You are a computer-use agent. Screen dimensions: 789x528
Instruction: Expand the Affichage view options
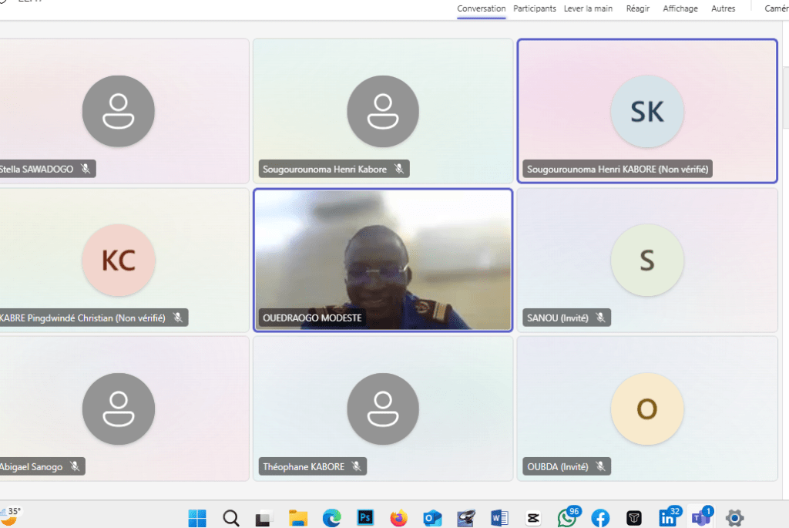[x=680, y=8]
